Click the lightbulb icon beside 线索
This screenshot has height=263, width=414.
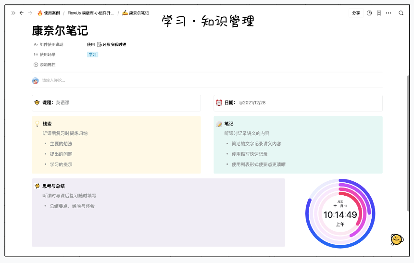click(37, 124)
